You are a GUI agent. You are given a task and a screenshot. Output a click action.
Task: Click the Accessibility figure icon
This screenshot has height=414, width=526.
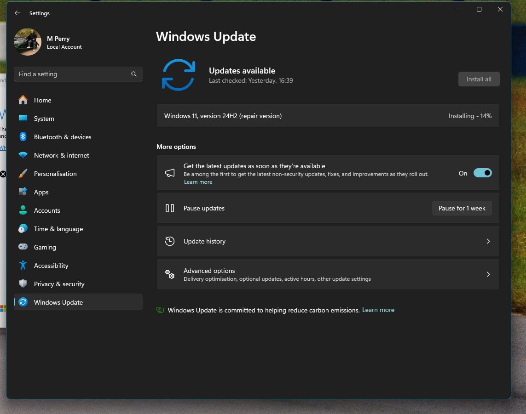click(23, 265)
